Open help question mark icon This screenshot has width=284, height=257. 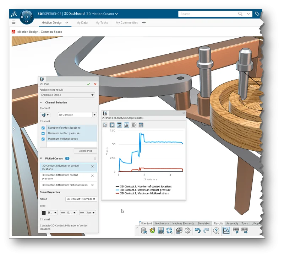click(216, 231)
